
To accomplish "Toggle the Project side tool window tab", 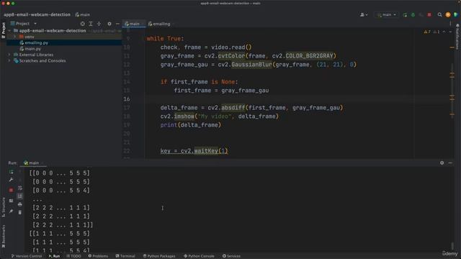I will pos(4,30).
